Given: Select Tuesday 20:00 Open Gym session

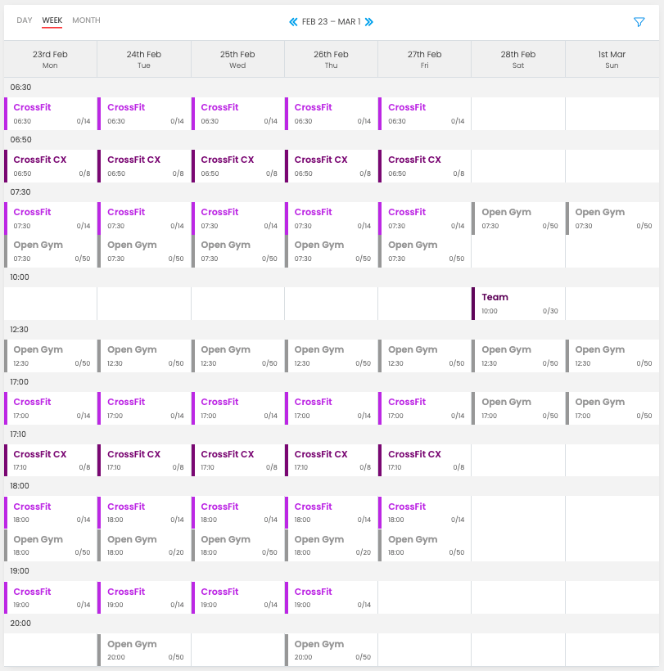Looking at the screenshot, I should pos(144,650).
